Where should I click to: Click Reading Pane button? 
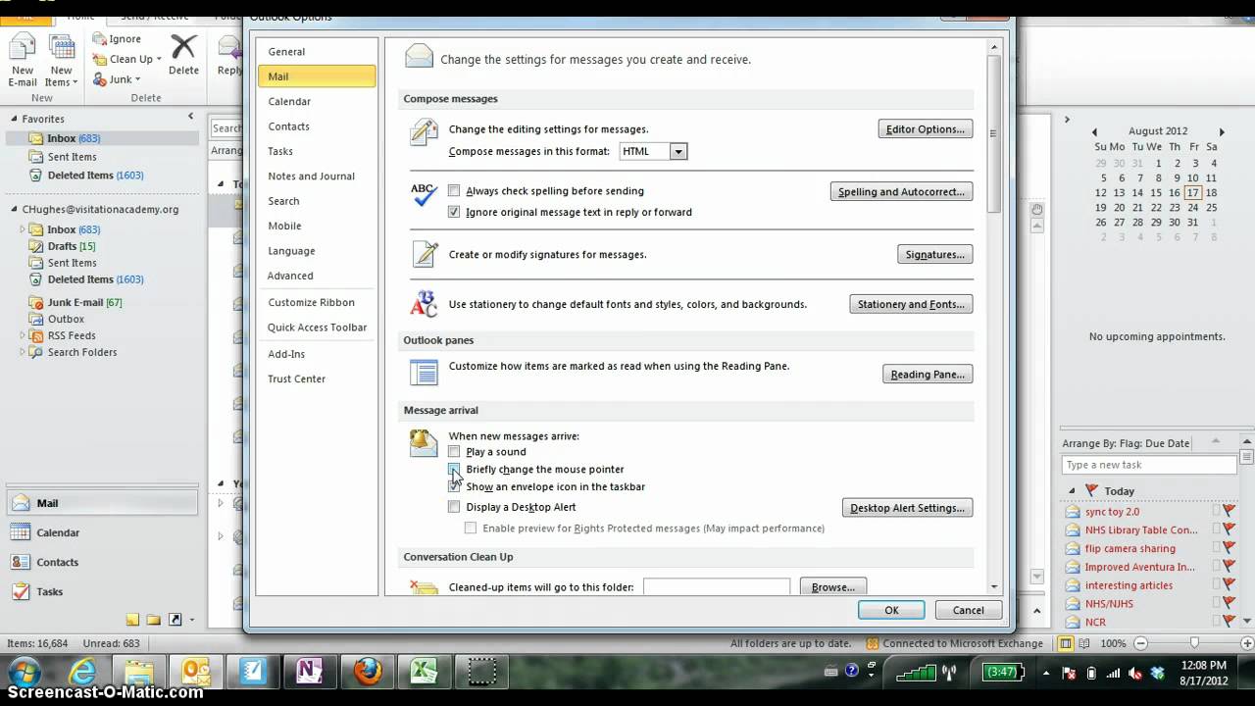point(928,374)
